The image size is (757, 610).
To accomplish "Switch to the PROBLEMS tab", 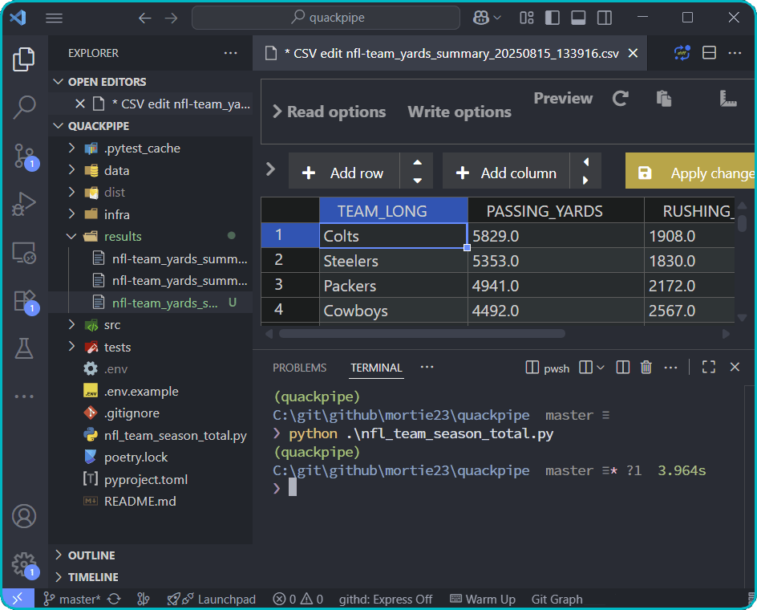I will (299, 368).
